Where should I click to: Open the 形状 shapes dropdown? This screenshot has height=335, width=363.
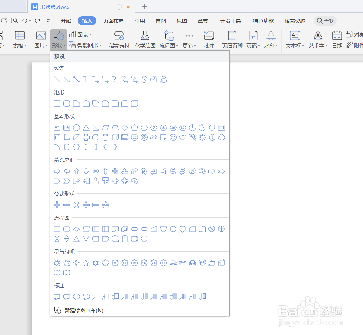point(58,40)
